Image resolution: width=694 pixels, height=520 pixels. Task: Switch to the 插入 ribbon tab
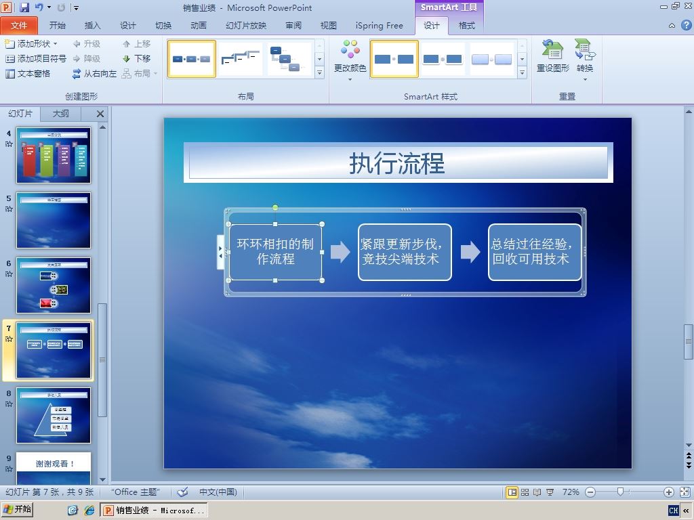(x=92, y=26)
